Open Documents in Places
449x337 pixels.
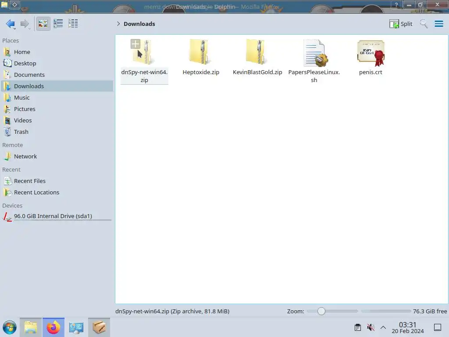[57, 75]
